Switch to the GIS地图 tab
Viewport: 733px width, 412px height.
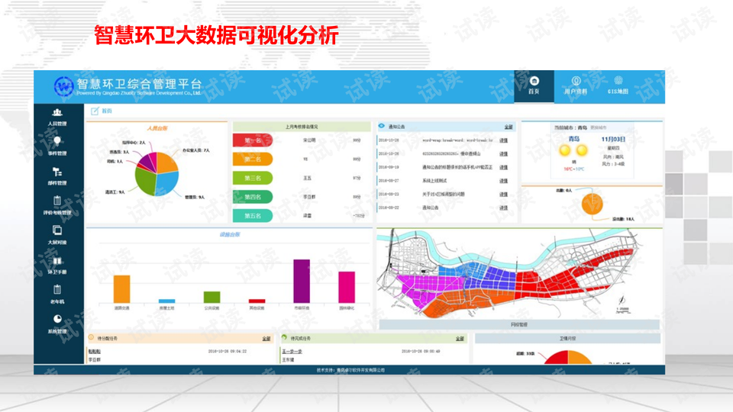(618, 86)
